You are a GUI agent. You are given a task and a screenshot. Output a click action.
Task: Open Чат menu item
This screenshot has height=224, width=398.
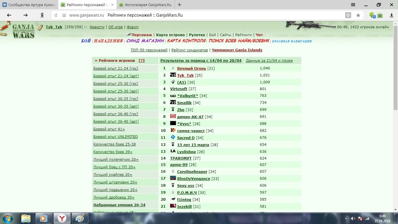coord(259,35)
